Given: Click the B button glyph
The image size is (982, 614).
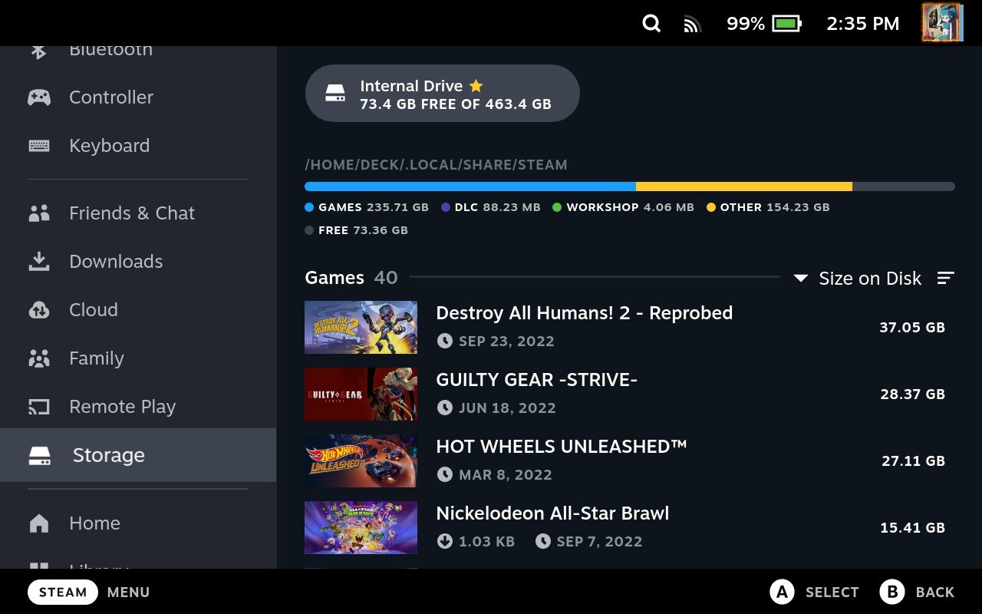Looking at the screenshot, I should pos(891,592).
